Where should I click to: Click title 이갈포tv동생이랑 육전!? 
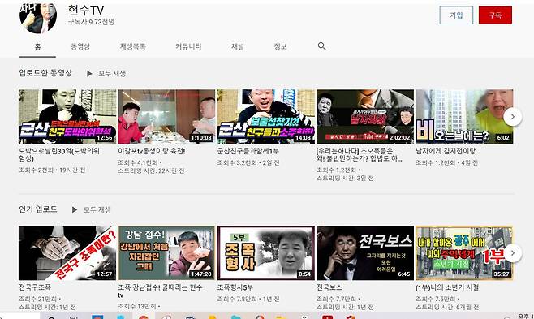coord(152,151)
